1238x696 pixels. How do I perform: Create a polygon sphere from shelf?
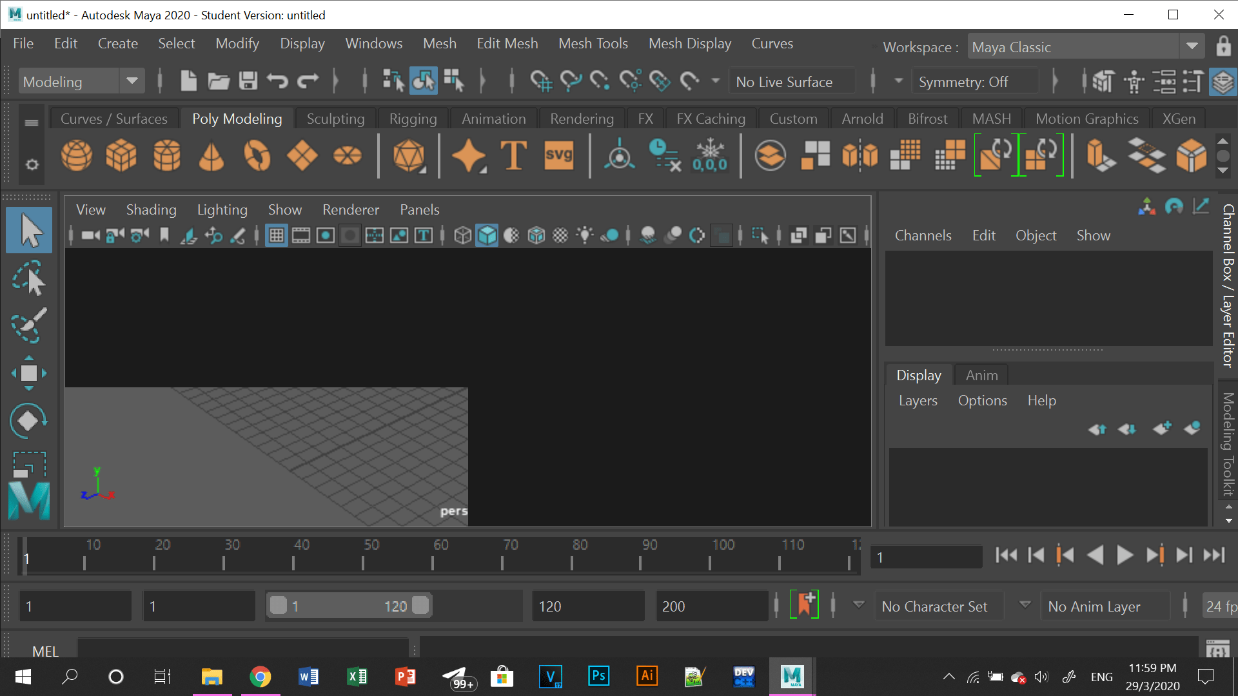76,155
